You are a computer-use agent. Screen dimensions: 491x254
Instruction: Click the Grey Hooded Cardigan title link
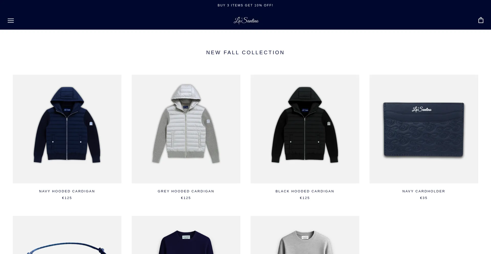coord(186,191)
